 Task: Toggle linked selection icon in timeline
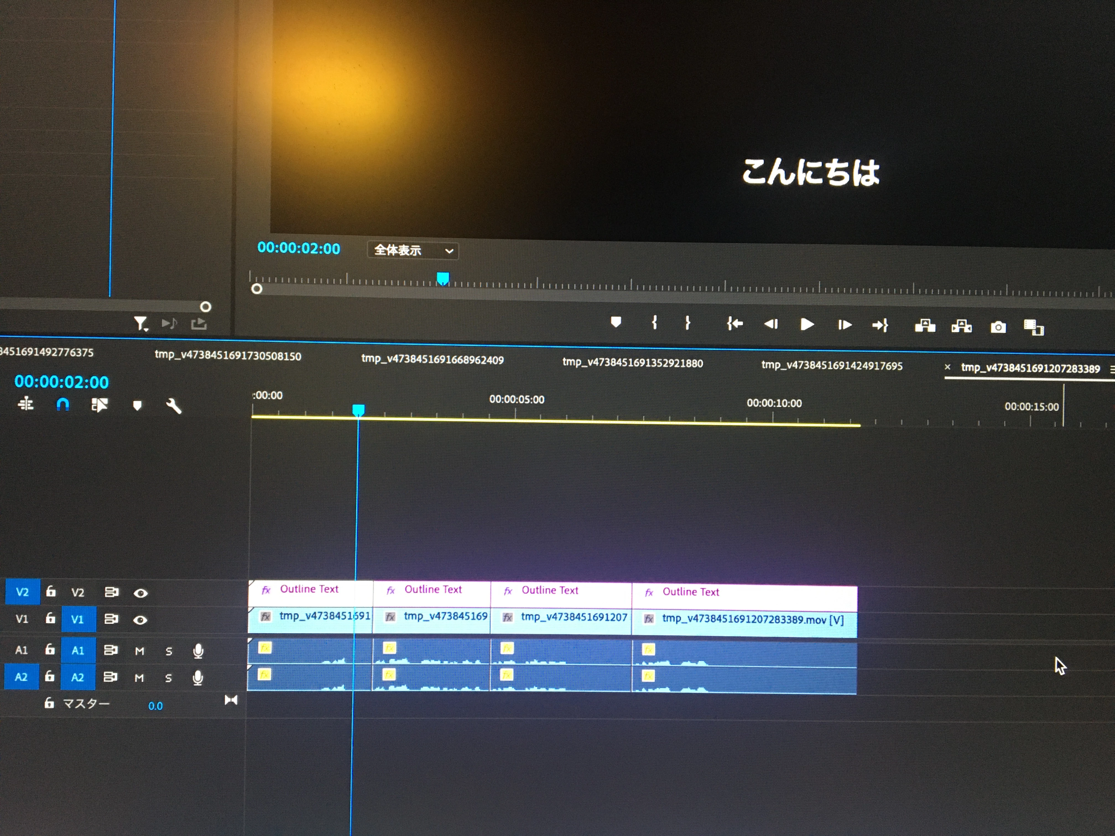[99, 405]
